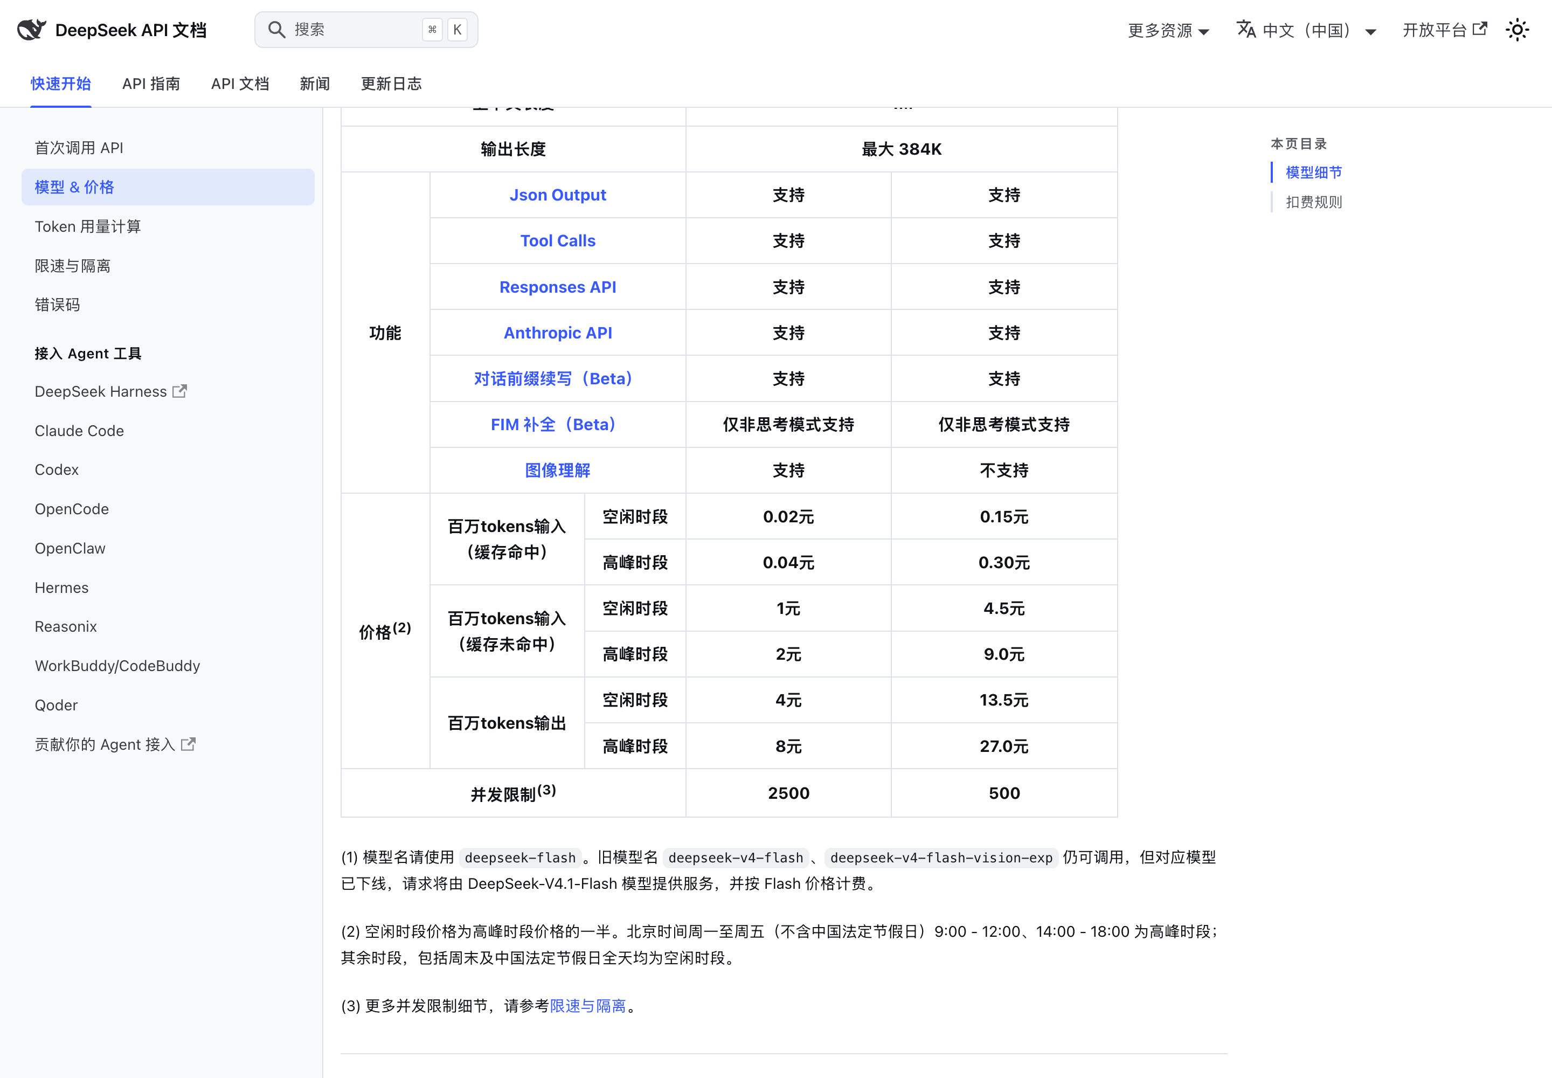
Task: Switch to the 快速开始 tab
Action: click(x=61, y=84)
